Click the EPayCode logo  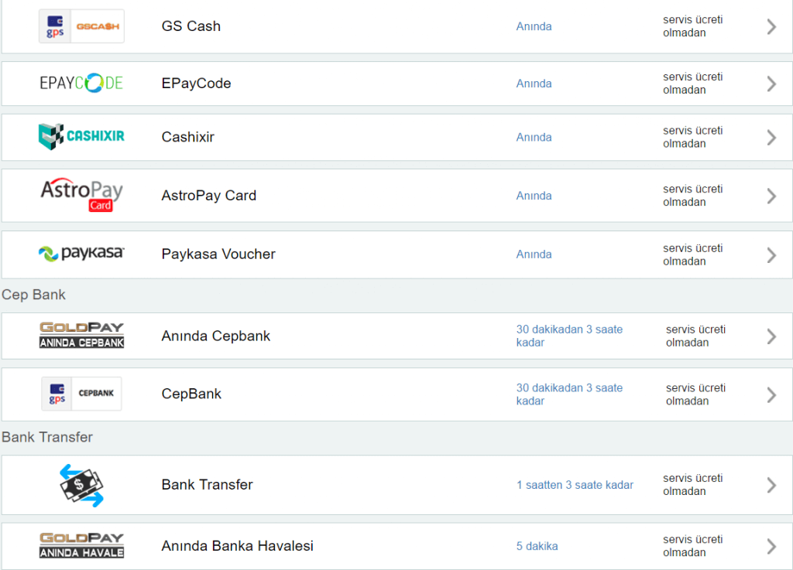click(x=81, y=84)
